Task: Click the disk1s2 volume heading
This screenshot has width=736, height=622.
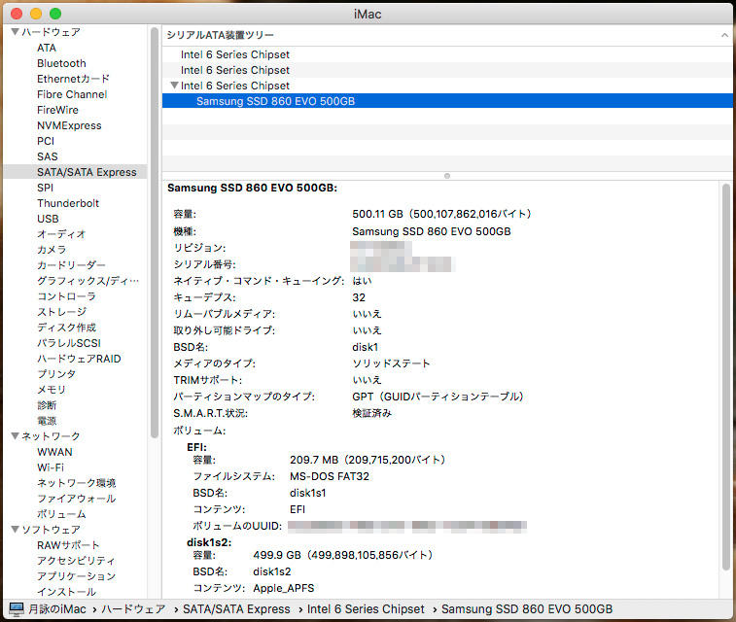Action: [x=209, y=542]
